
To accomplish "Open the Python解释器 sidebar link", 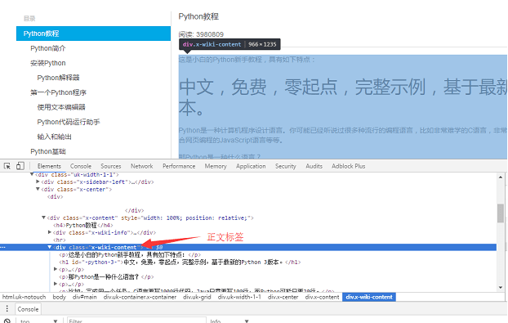I will pos(58,78).
